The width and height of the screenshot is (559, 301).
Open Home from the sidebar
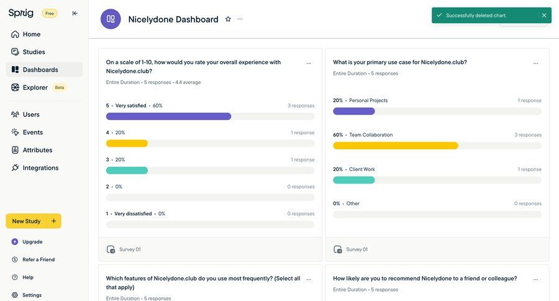click(31, 34)
